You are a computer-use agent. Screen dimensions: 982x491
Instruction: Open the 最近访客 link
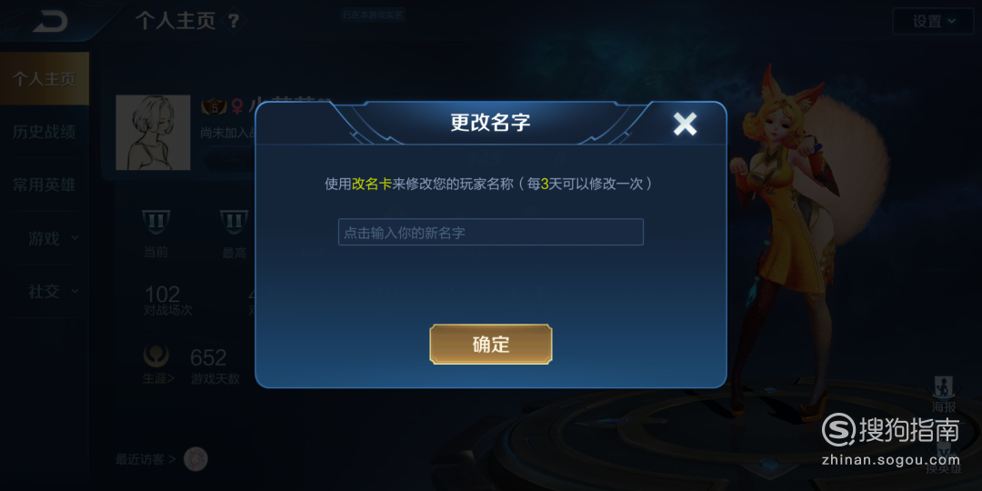point(145,459)
